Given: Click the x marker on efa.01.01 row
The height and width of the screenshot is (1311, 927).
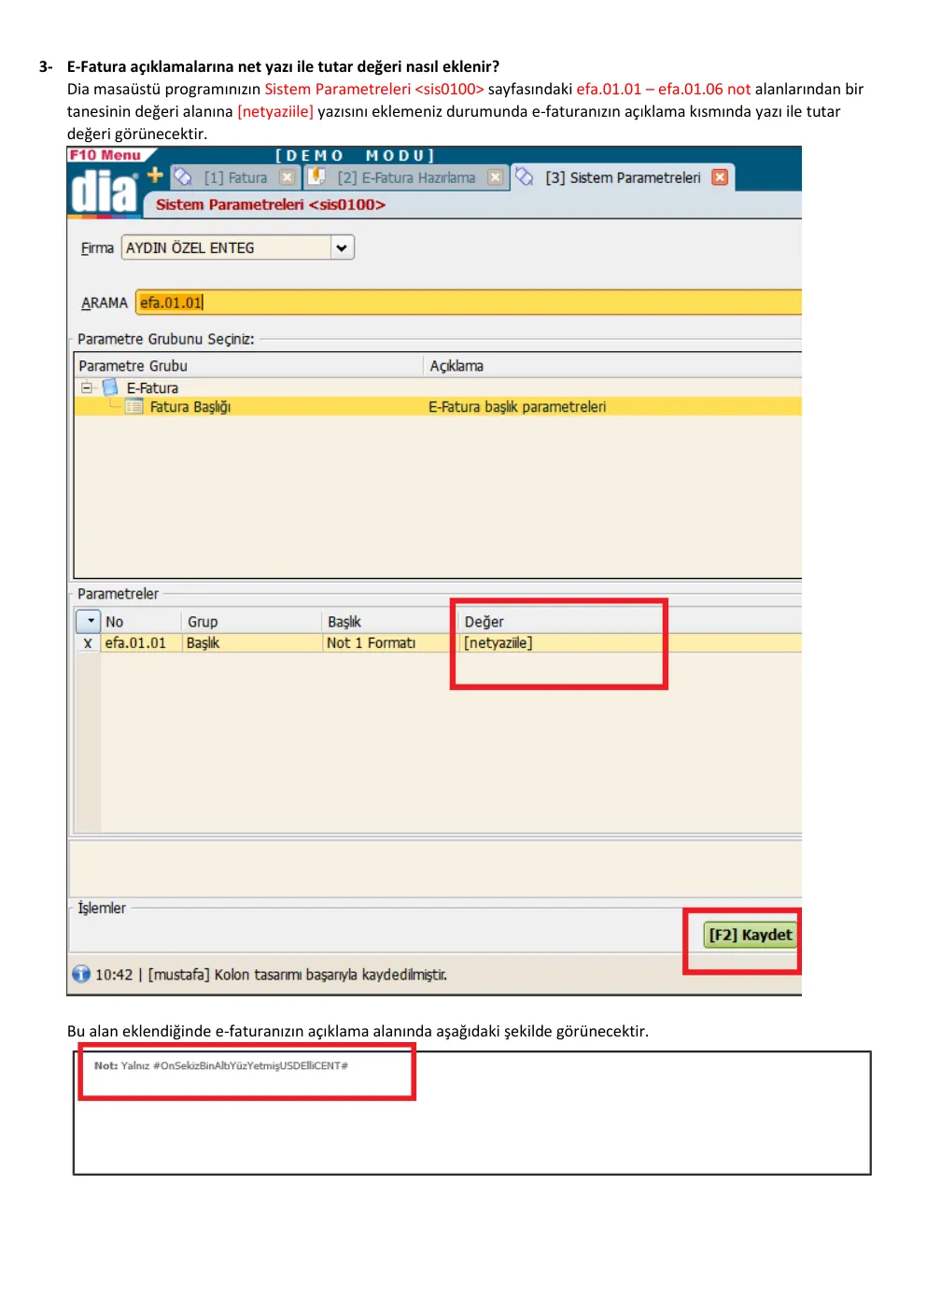Looking at the screenshot, I should coord(88,642).
